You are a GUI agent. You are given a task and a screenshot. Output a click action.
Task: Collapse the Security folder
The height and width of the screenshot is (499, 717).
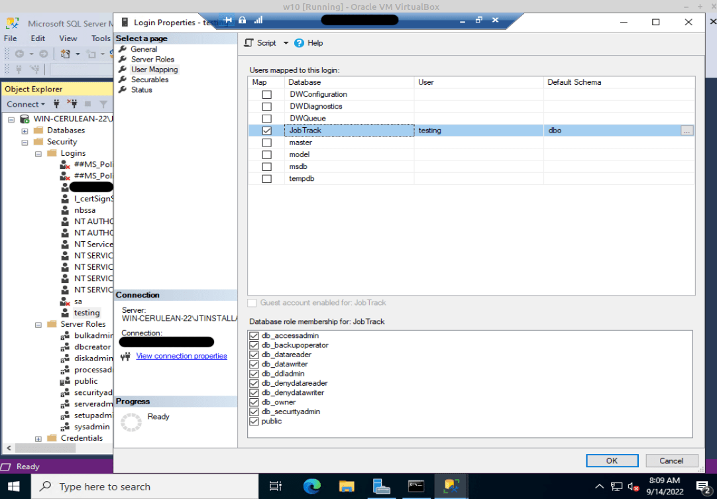pos(25,142)
